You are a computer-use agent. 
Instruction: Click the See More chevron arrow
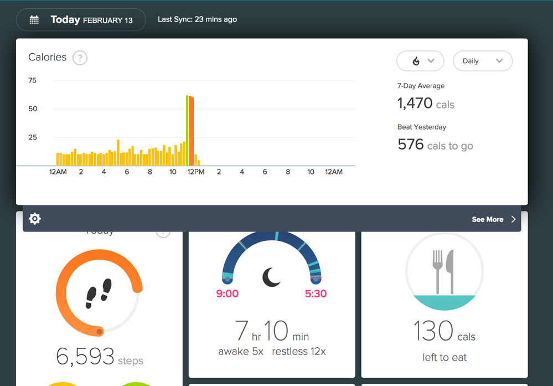tap(513, 219)
